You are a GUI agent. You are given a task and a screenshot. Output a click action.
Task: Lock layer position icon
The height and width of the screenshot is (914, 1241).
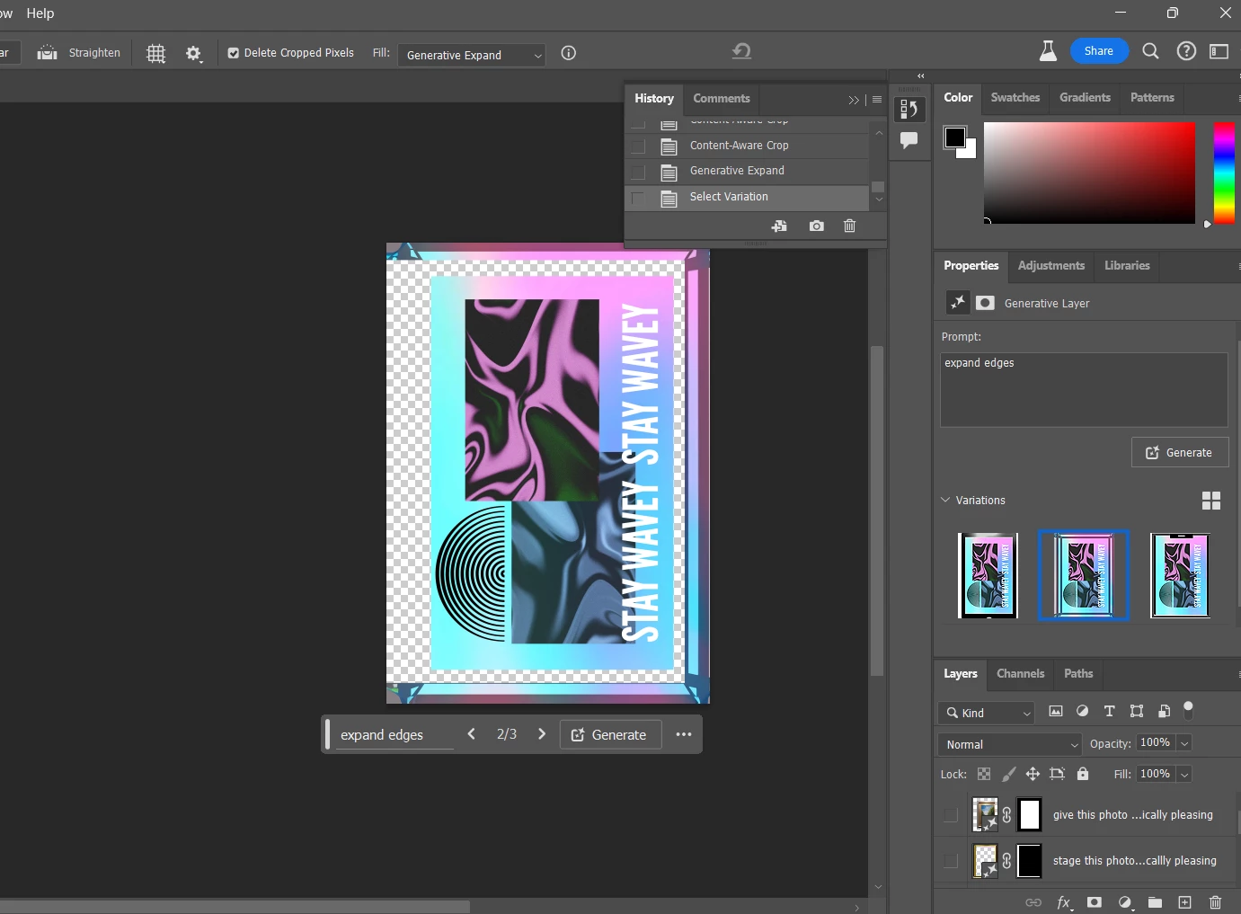pos(1033,774)
